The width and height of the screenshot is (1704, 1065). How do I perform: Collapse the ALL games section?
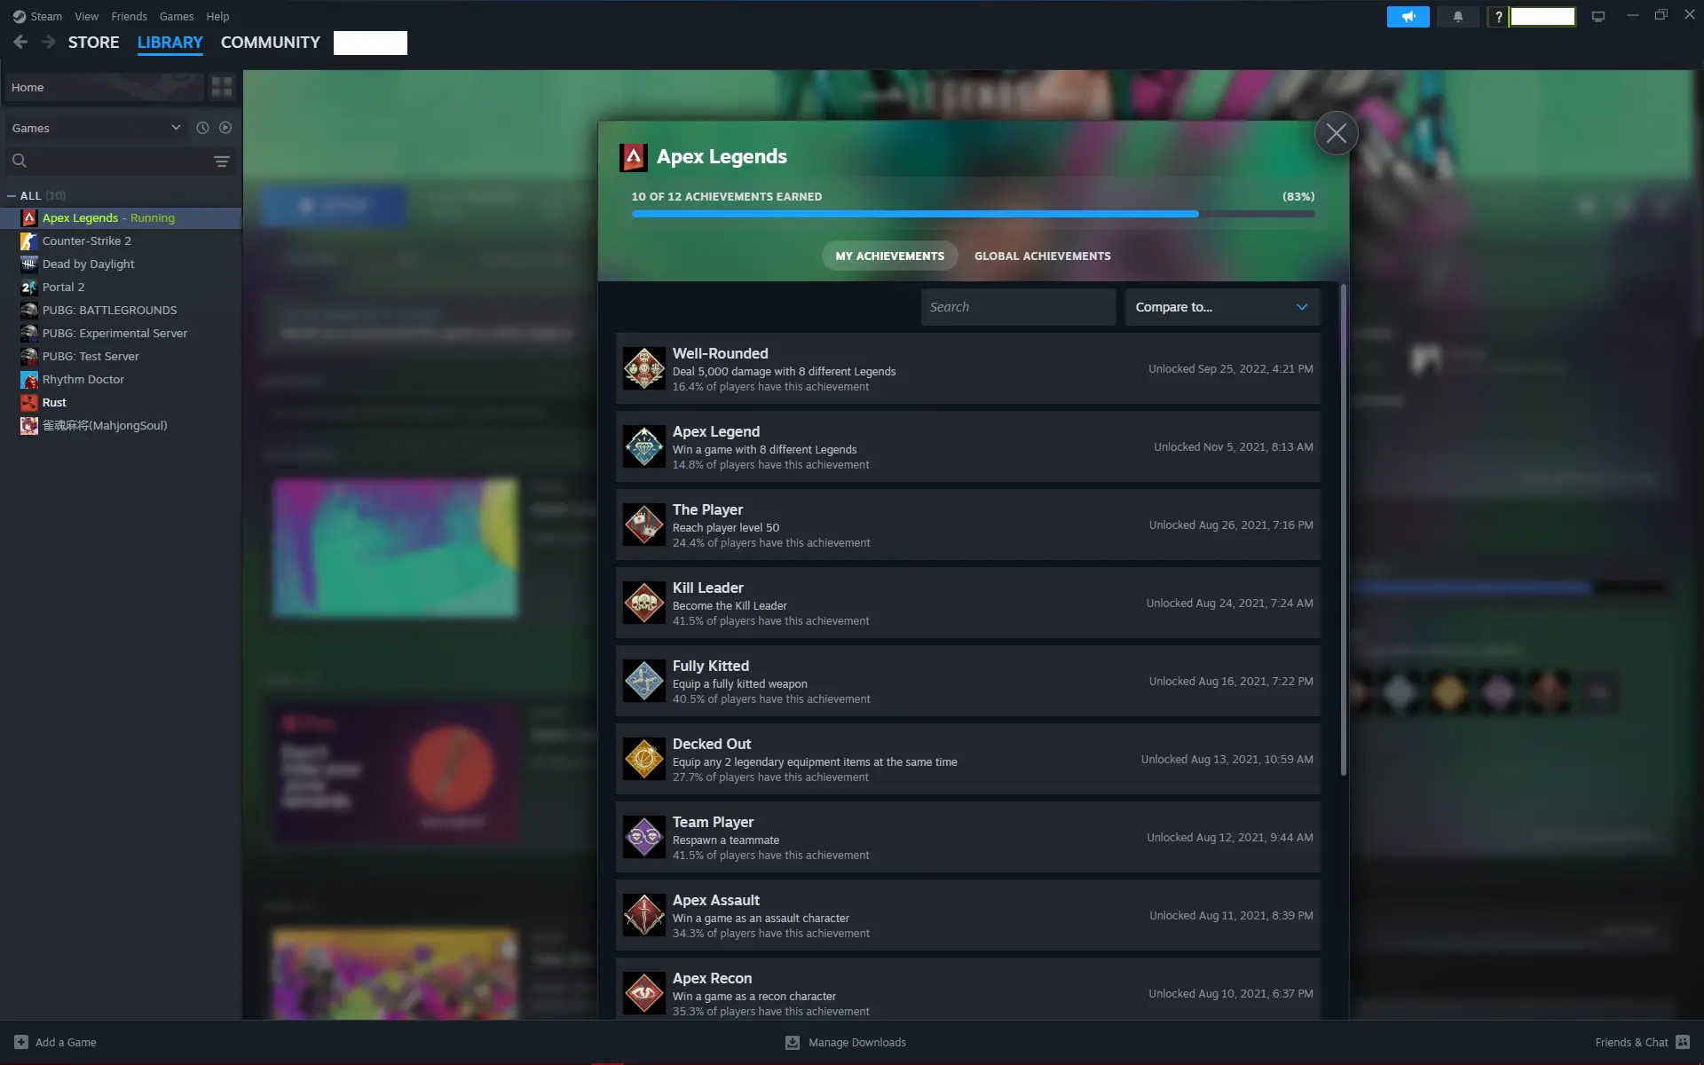tap(12, 195)
